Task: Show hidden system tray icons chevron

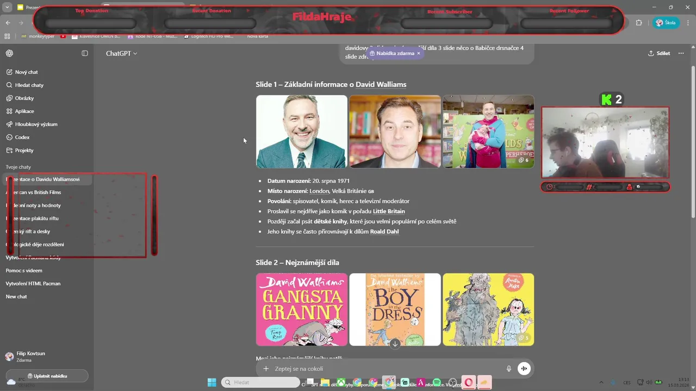Action: coord(601,382)
